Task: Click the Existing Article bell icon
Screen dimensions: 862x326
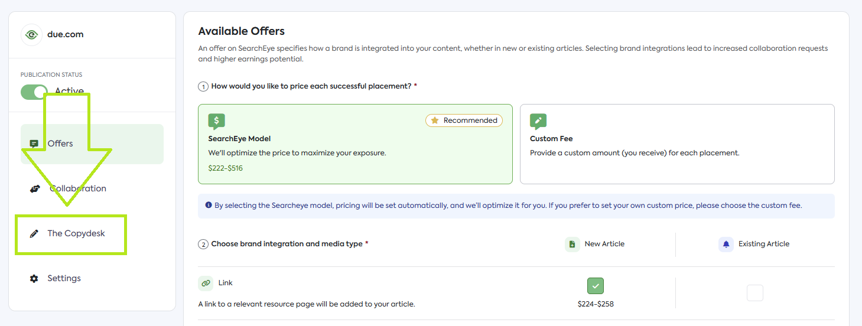Action: (x=726, y=244)
